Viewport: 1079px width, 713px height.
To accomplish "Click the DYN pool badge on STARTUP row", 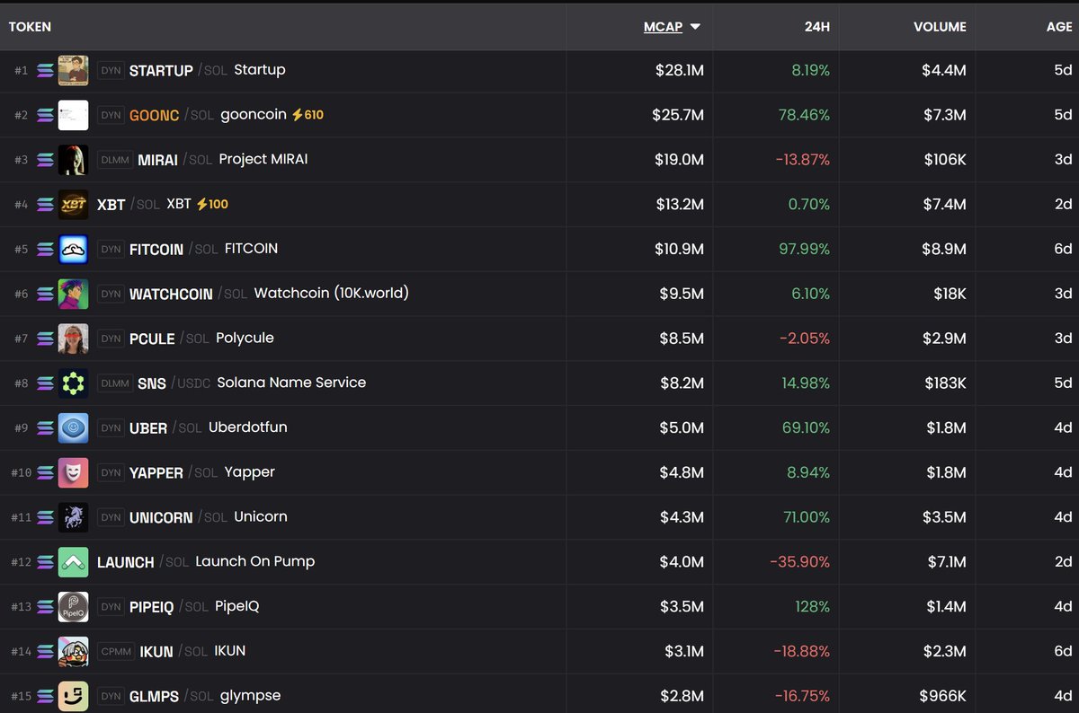I will tap(111, 70).
